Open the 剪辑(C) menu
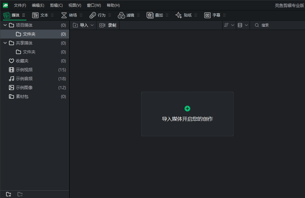305x198 pixels. (x=56, y=5)
